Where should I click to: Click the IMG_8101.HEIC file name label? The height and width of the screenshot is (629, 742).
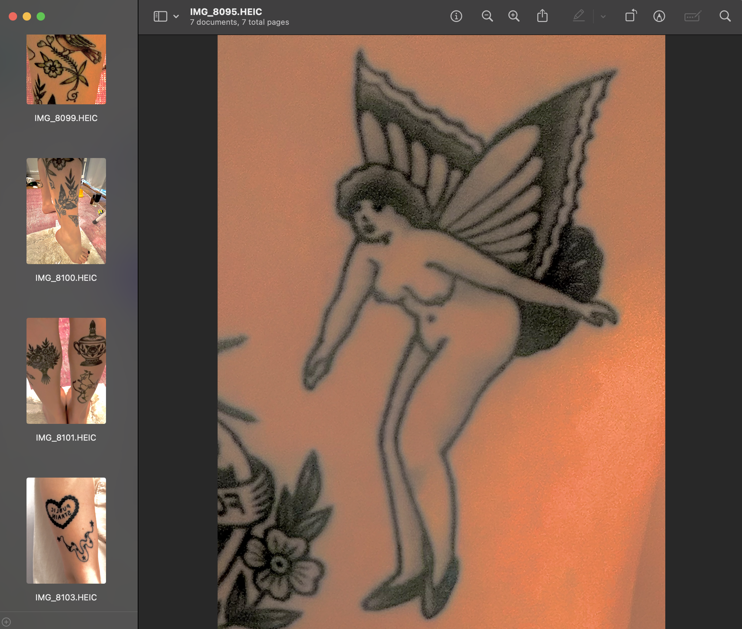tap(66, 437)
